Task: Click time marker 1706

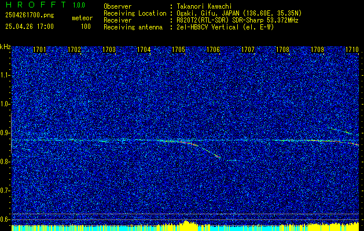Action: tap(214, 50)
